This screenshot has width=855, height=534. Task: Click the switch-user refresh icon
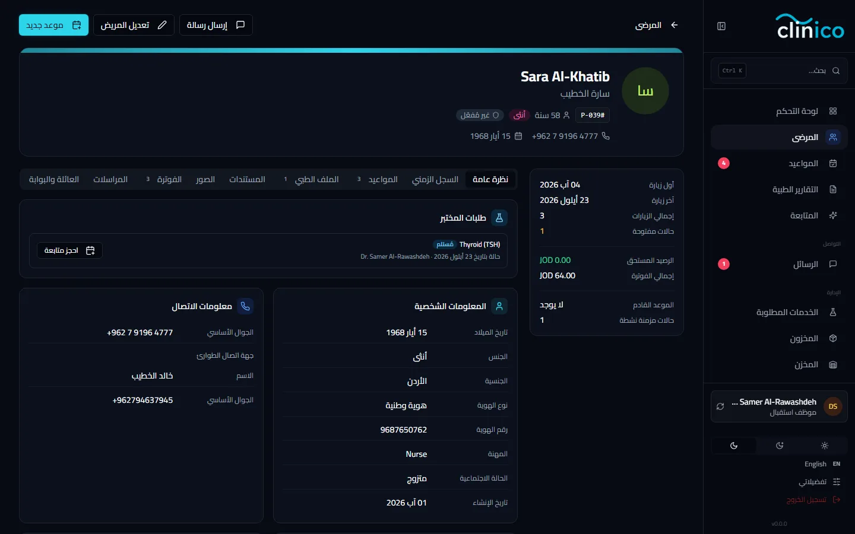(720, 406)
